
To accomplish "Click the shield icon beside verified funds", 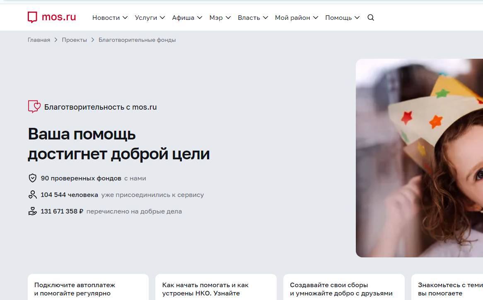I will pyautogui.click(x=32, y=178).
